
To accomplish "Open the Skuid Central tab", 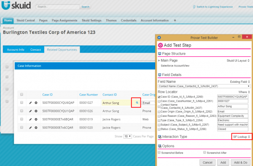I will (26, 21).
